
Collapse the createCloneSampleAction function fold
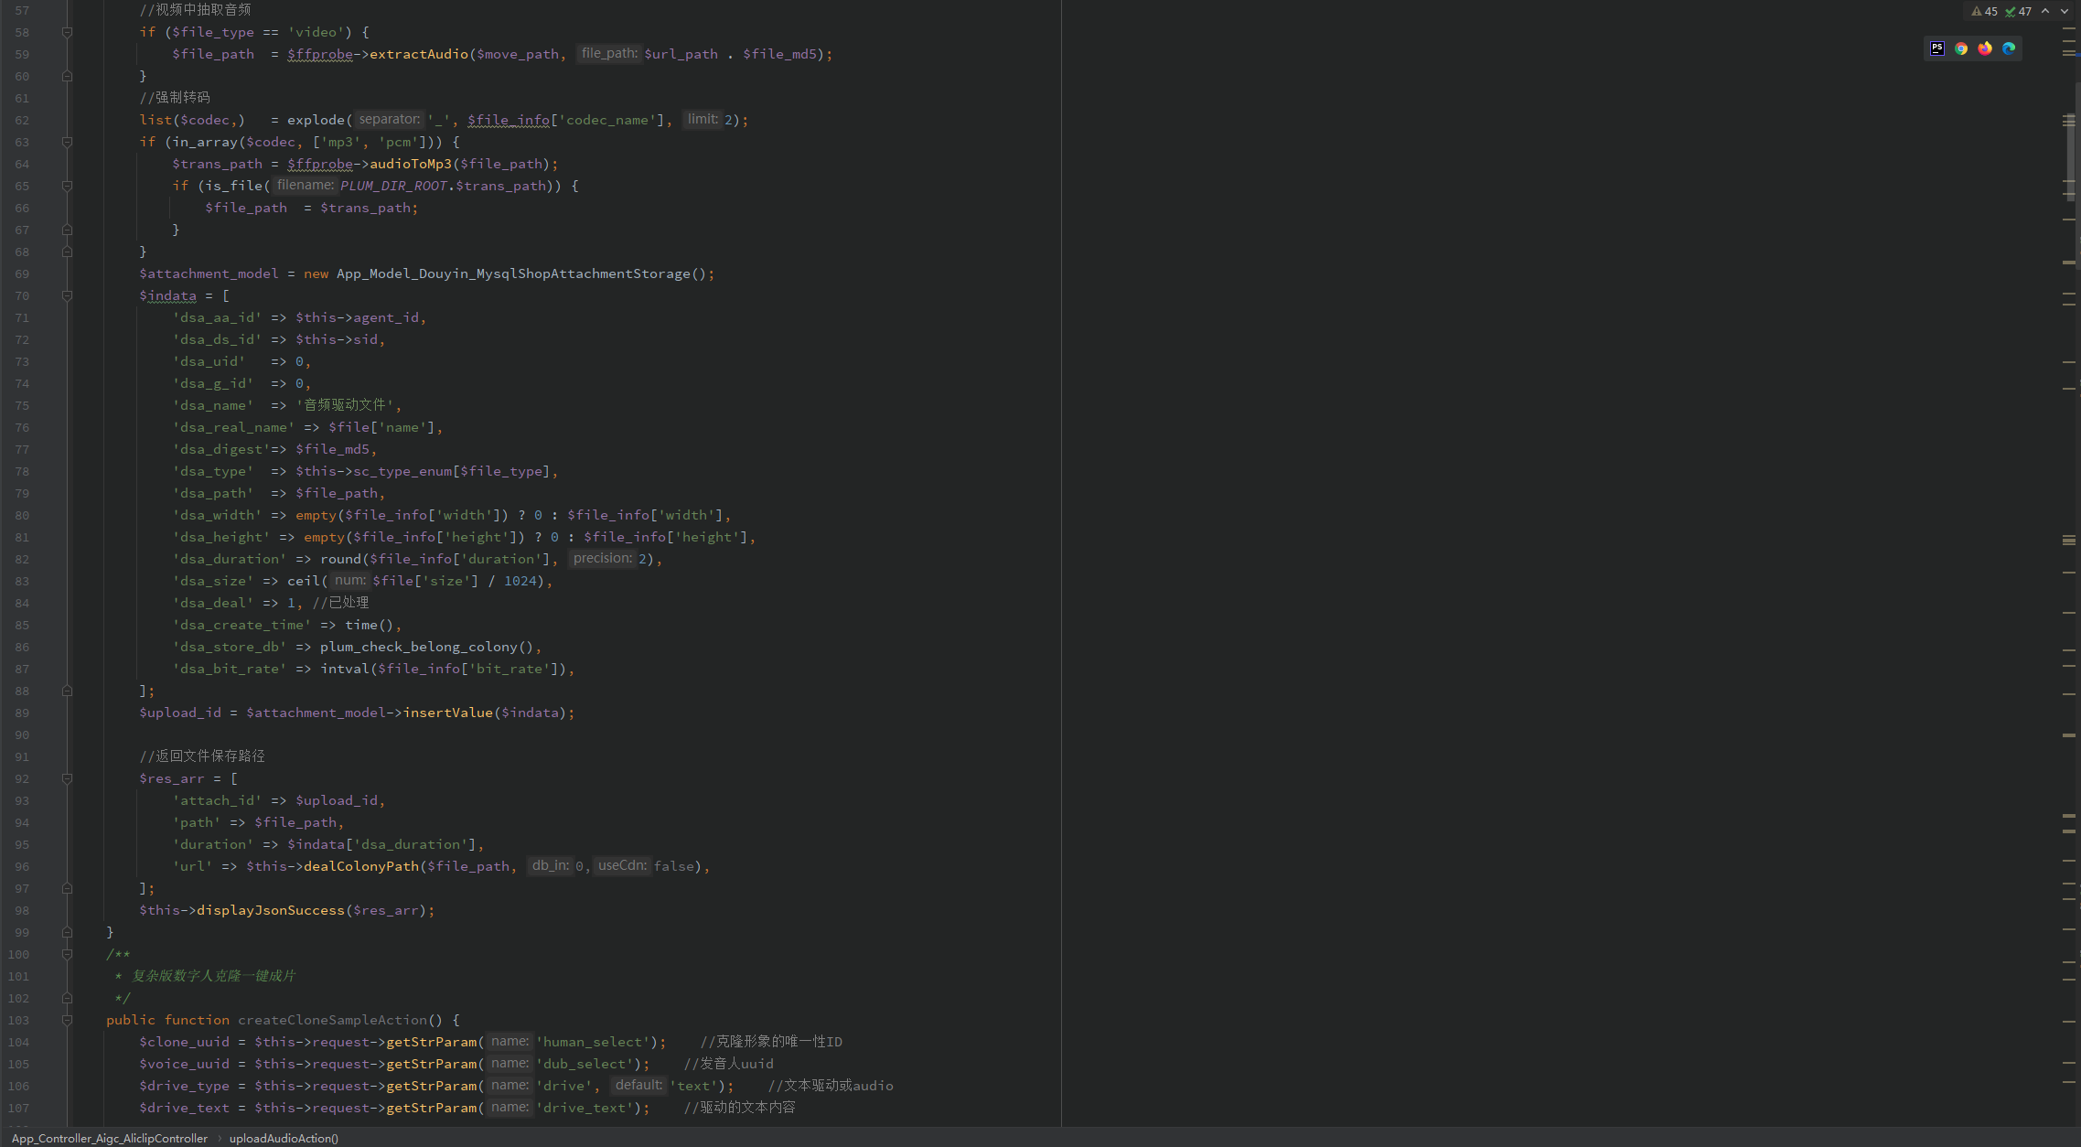pos(67,1020)
